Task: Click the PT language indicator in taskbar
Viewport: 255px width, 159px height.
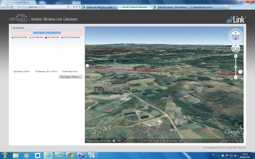Action: click(214, 155)
